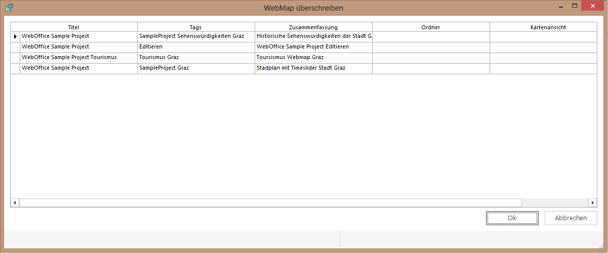
Task: Sort table by the Titel column header
Action: pos(74,27)
